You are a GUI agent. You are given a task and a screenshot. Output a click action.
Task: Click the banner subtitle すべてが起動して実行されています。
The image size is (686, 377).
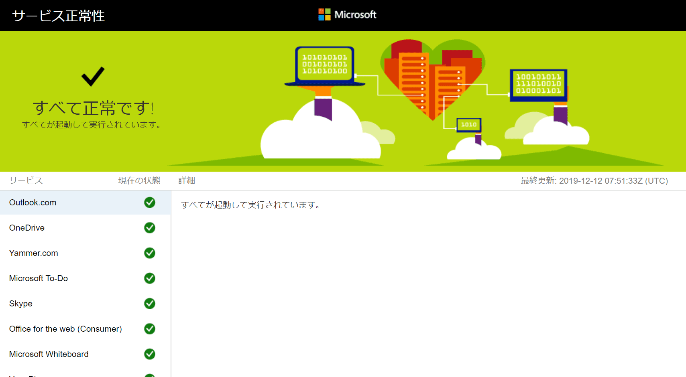92,125
